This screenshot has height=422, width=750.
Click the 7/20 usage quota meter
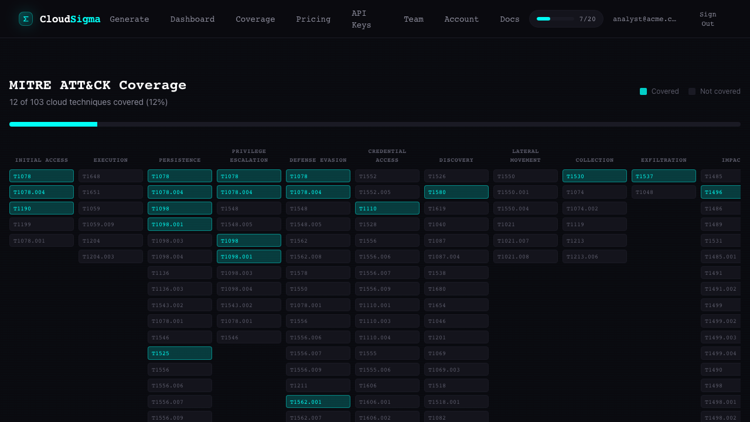tap(565, 19)
